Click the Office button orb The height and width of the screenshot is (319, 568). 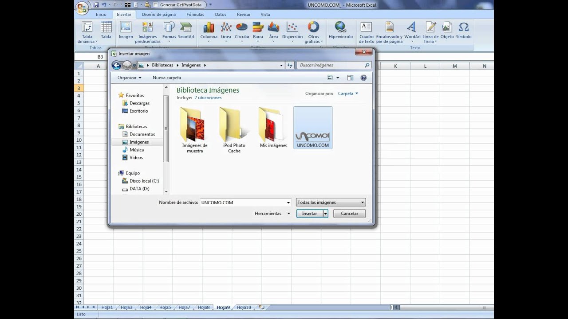(82, 8)
